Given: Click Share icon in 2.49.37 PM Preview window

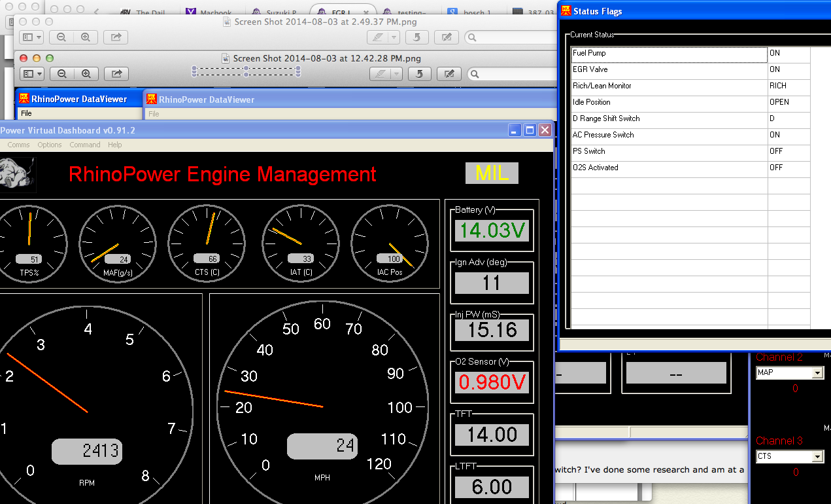Looking at the screenshot, I should coord(116,37).
